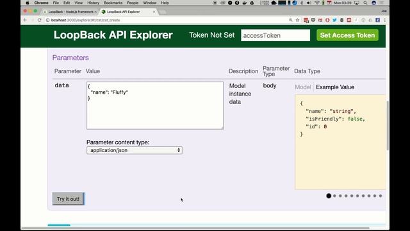Open Spotlight search in menu bar

click(365, 3)
